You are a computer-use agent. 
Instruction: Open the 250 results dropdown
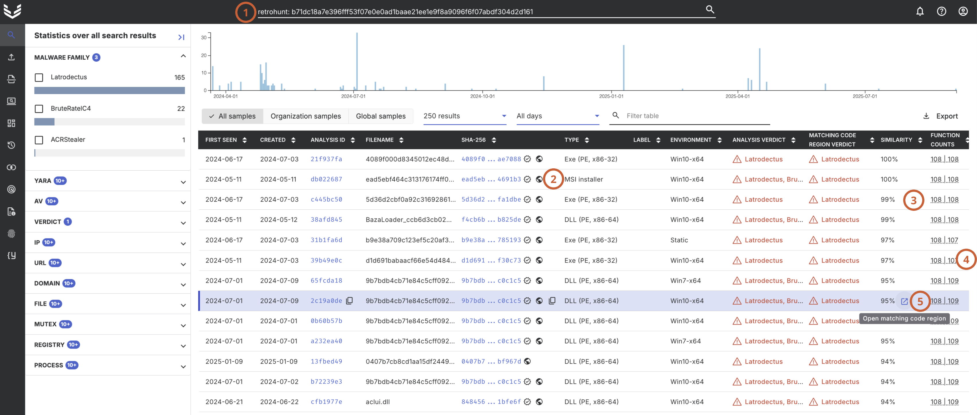point(465,116)
